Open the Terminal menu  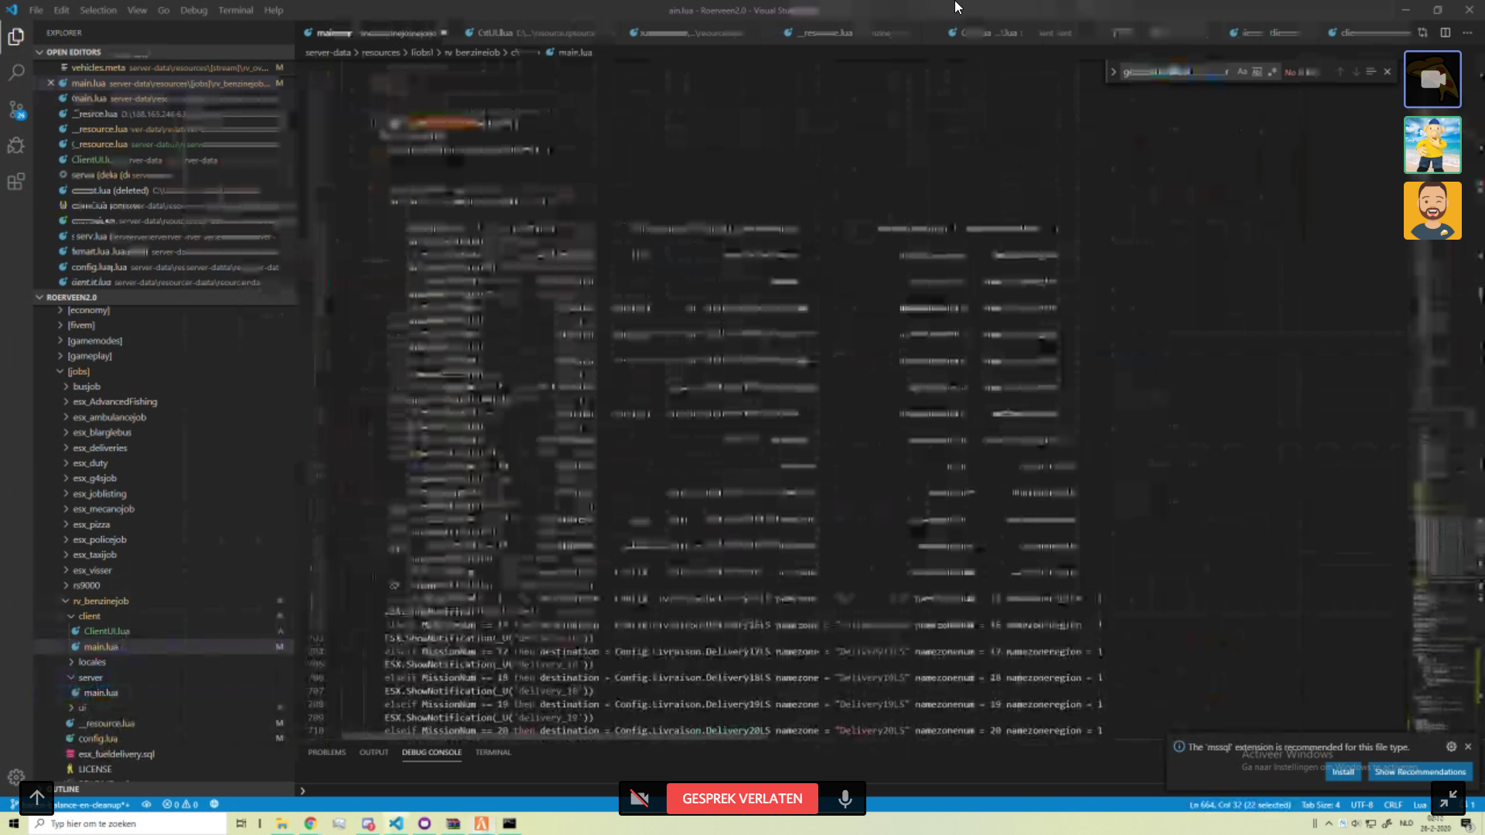tap(235, 10)
